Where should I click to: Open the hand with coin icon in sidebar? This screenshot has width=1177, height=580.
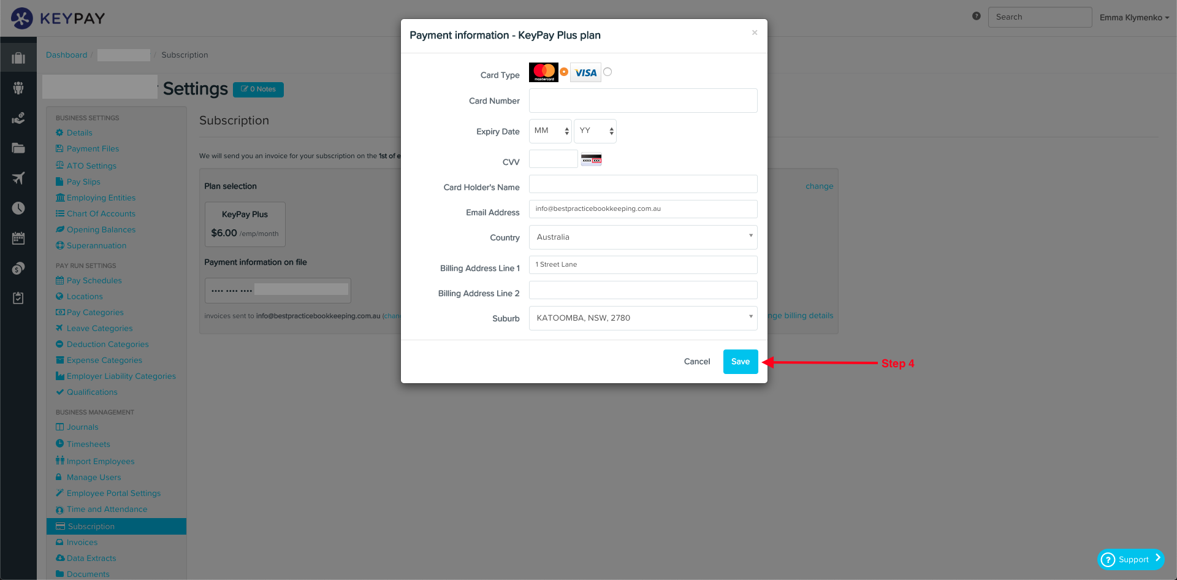pyautogui.click(x=18, y=118)
